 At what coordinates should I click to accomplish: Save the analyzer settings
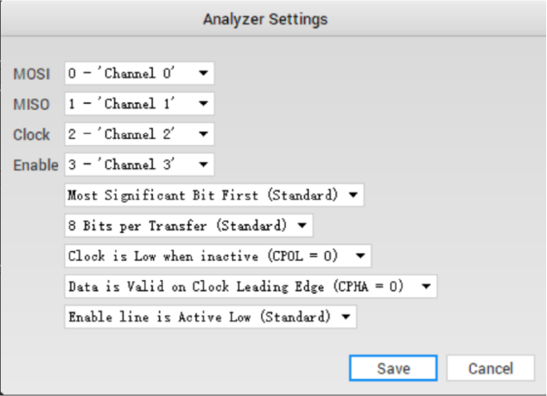point(393,369)
